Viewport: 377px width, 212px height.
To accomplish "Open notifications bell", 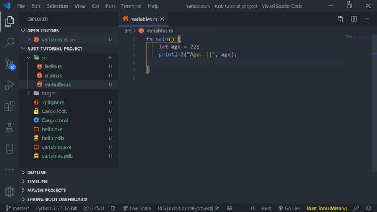I will coord(368,208).
